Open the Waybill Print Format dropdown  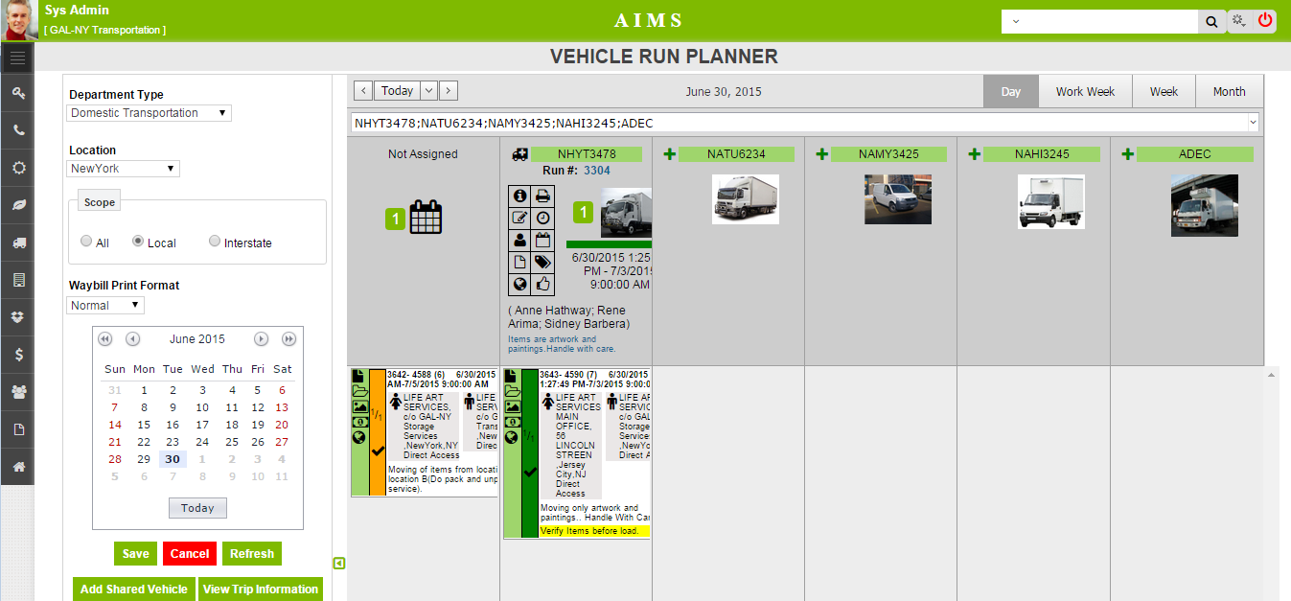(x=105, y=306)
